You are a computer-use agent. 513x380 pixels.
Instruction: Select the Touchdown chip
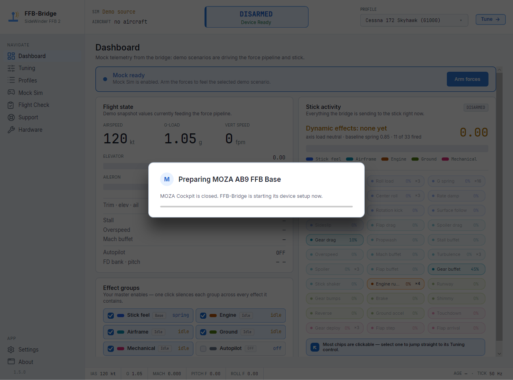click(x=456, y=313)
